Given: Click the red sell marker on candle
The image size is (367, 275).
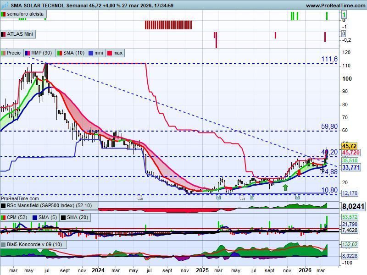Looking at the screenshot, I should coord(299,173).
